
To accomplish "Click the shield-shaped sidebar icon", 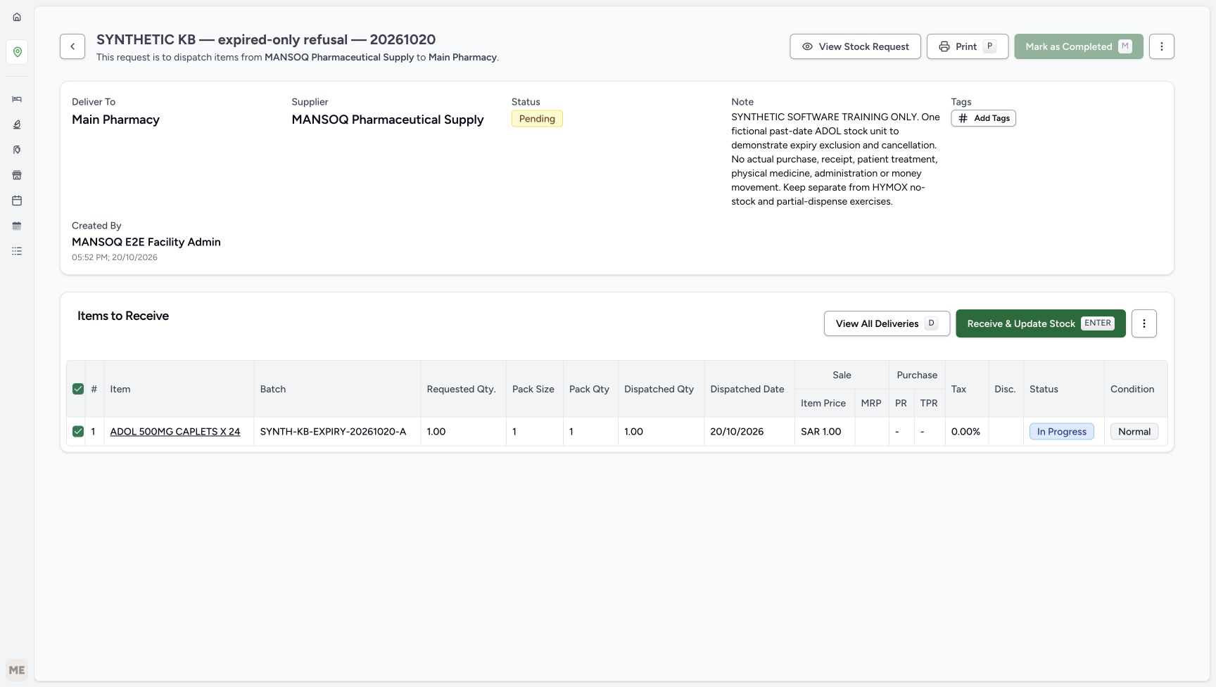I will point(17,150).
